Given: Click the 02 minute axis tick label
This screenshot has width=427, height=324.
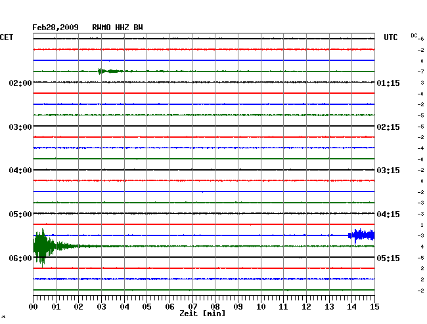Looking at the screenshot, I should (x=78, y=306).
